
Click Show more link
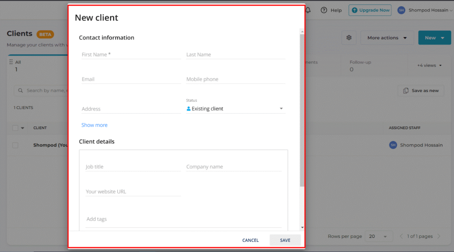tap(94, 125)
